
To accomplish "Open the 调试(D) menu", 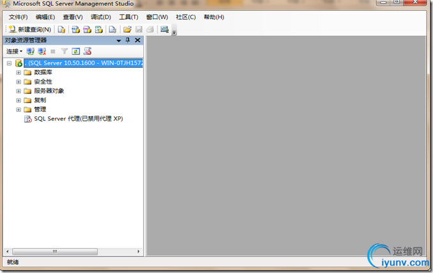I will (x=101, y=17).
